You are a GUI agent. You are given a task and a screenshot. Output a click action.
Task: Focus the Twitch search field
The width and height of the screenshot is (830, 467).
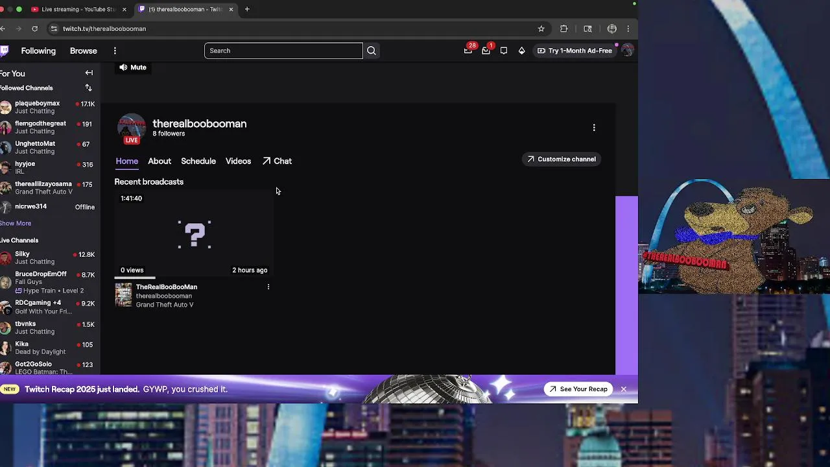pos(283,51)
